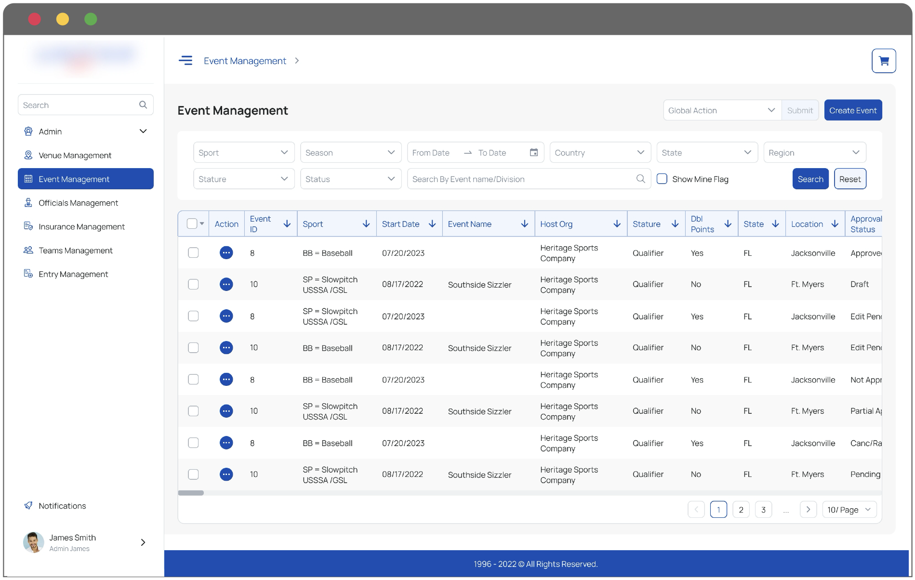Click the blue Search button
The image size is (915, 580).
(x=810, y=179)
